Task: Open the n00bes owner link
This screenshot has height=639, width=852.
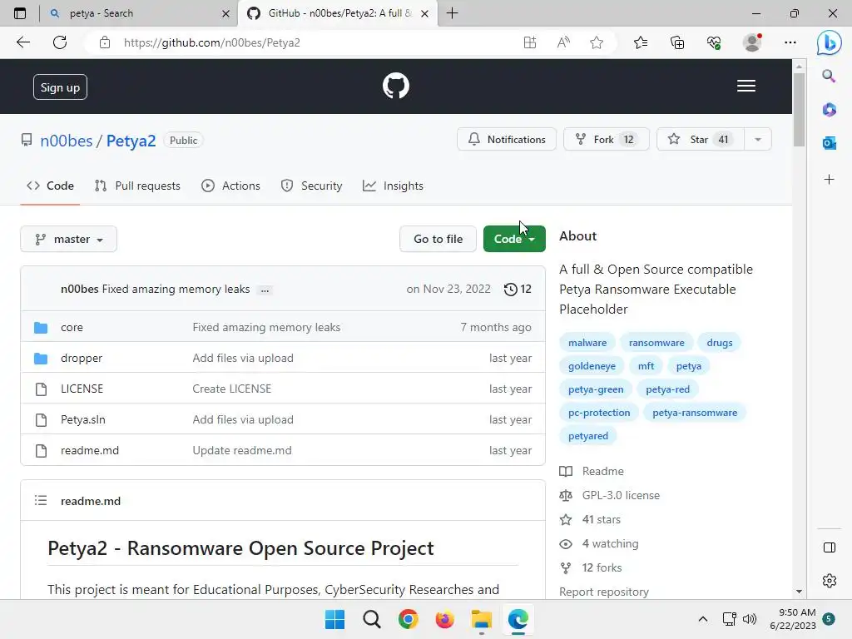Action: pos(67,141)
